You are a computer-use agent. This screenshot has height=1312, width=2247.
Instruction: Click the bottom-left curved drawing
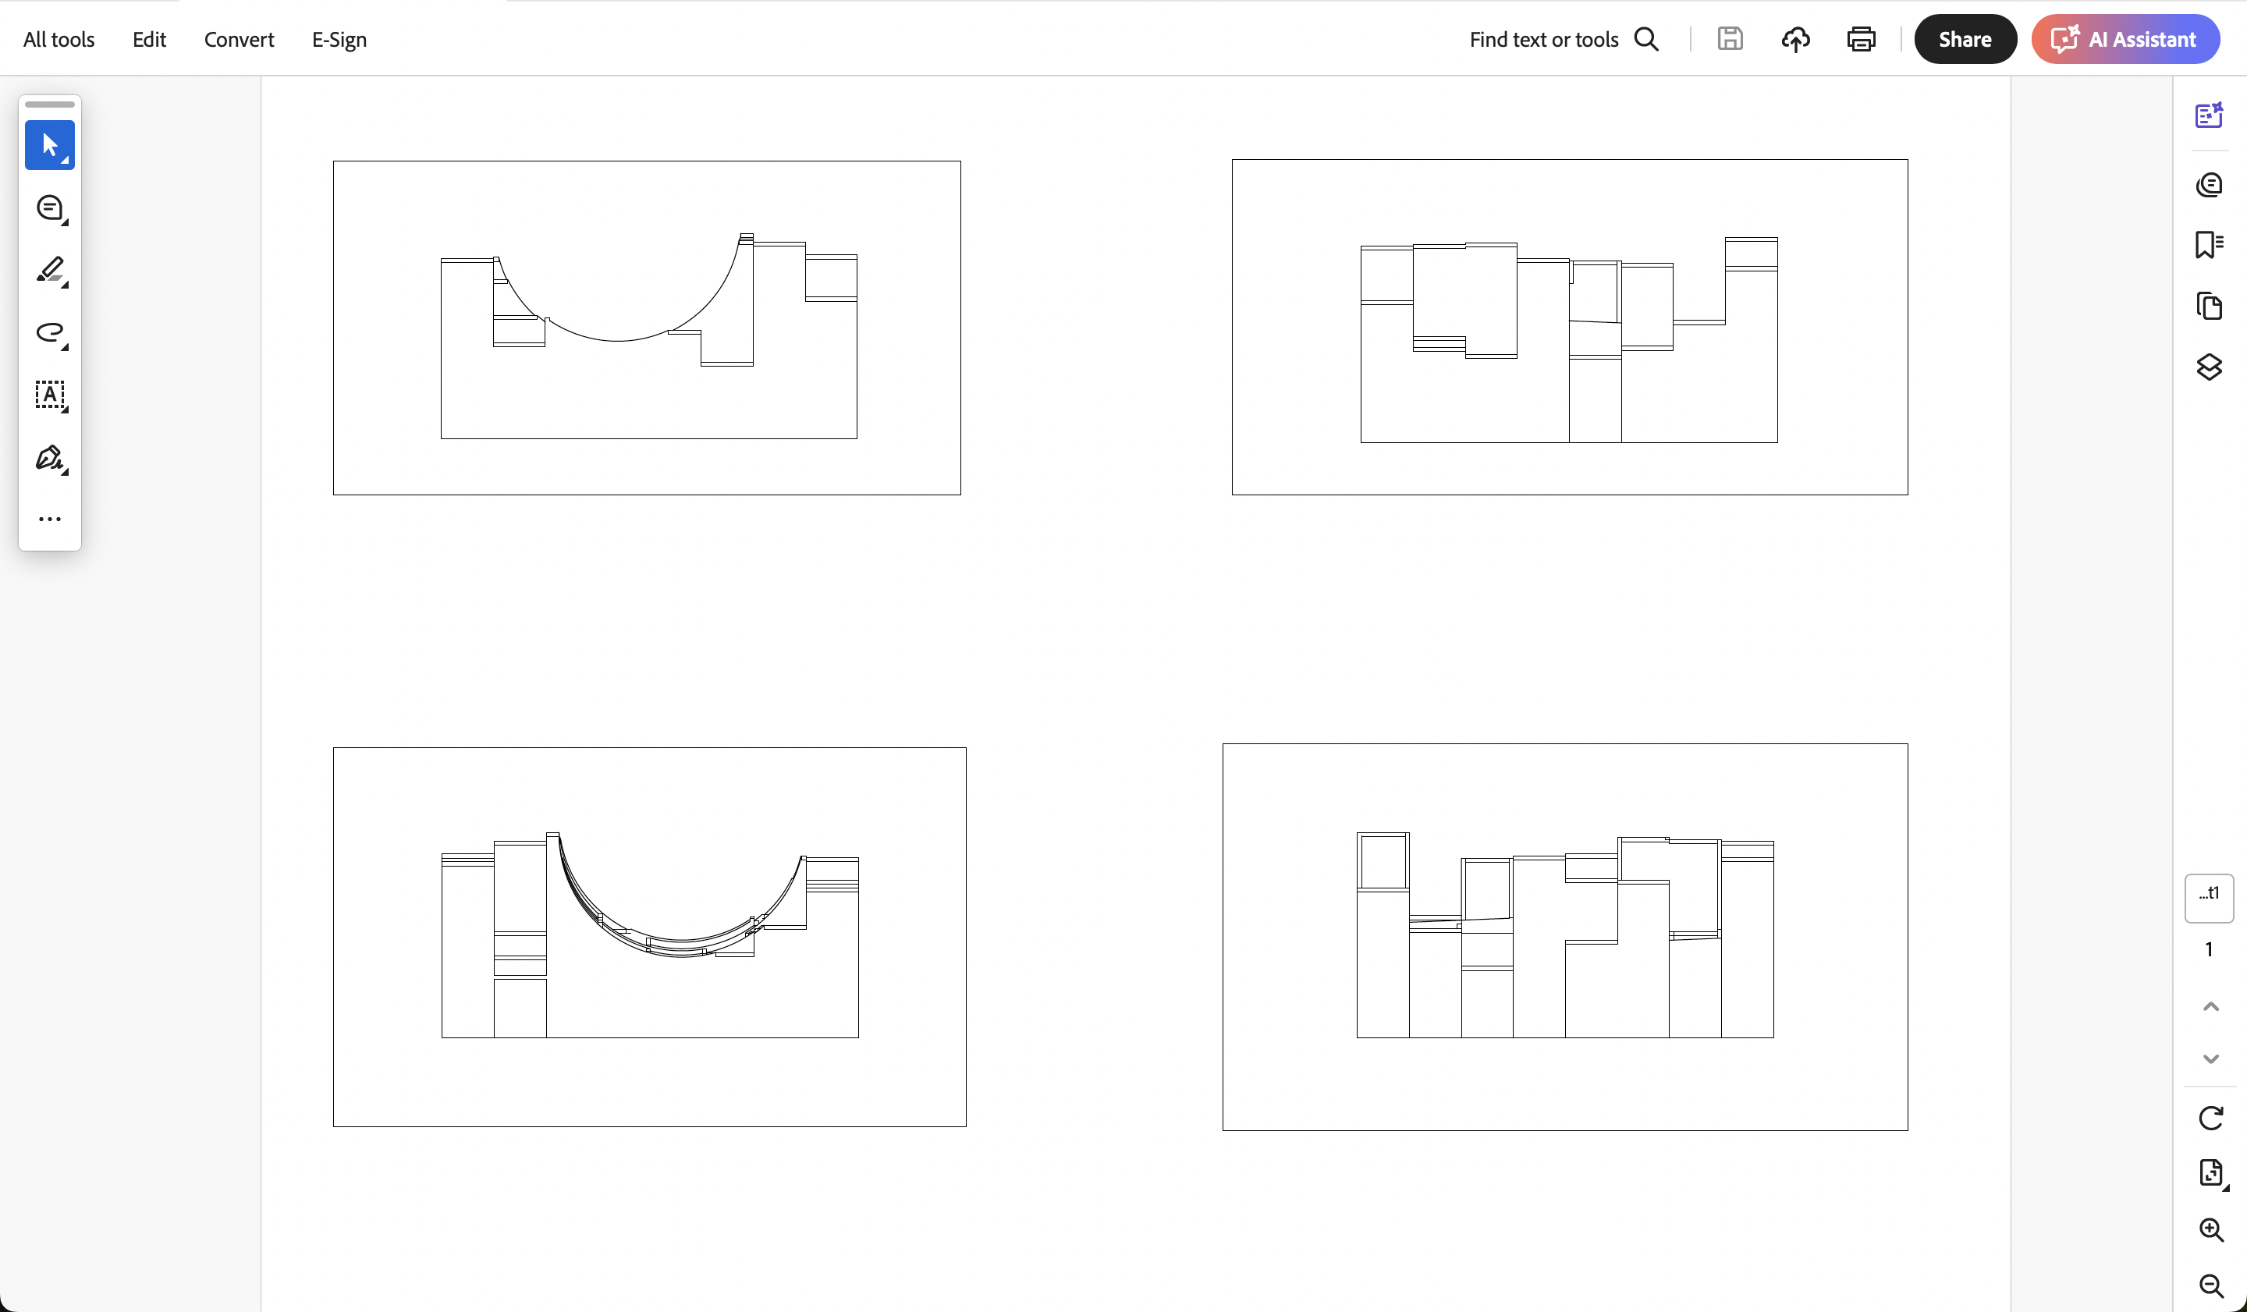pos(650,937)
